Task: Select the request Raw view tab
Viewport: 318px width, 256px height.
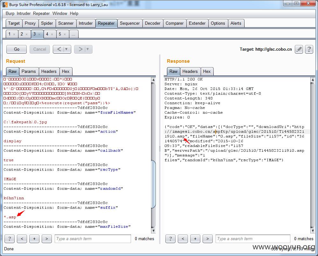Action: (13, 71)
